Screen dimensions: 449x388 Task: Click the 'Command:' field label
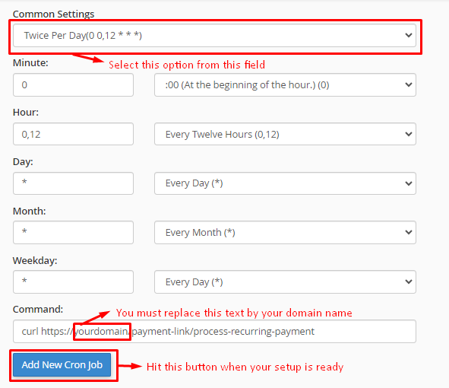tap(38, 310)
